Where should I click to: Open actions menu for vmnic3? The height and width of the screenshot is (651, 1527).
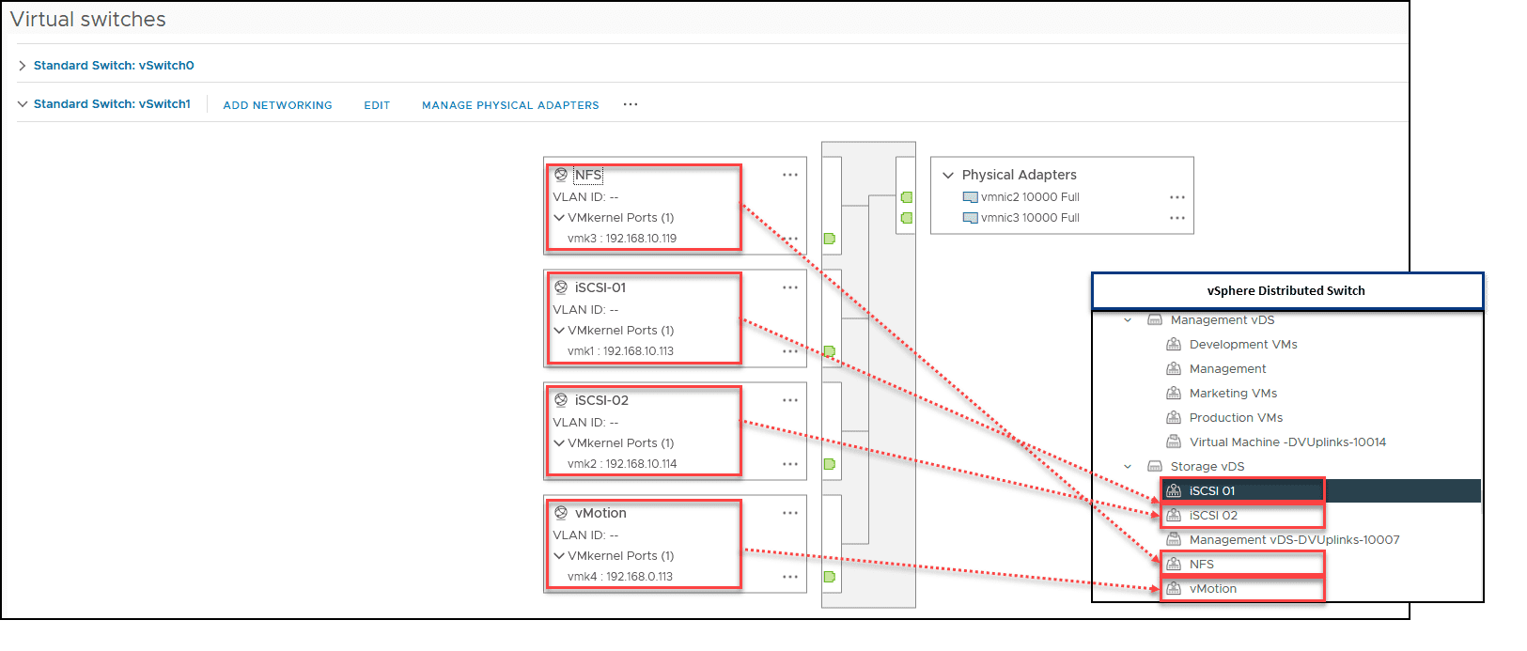[1177, 218]
